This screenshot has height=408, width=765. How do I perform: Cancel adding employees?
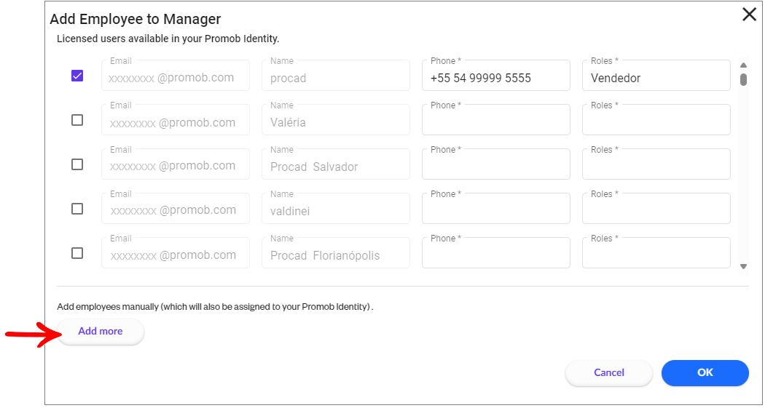pos(609,373)
